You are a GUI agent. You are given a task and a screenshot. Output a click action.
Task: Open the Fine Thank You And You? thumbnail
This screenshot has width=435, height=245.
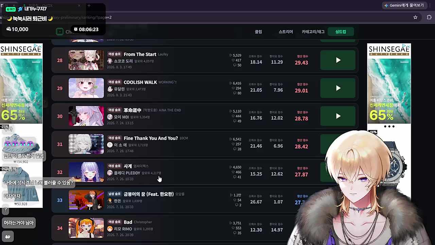coord(86,144)
